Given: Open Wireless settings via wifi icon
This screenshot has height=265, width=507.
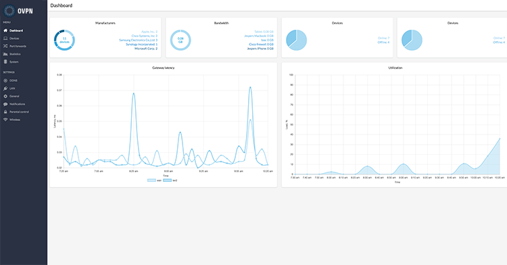Looking at the screenshot, I should [x=5, y=120].
